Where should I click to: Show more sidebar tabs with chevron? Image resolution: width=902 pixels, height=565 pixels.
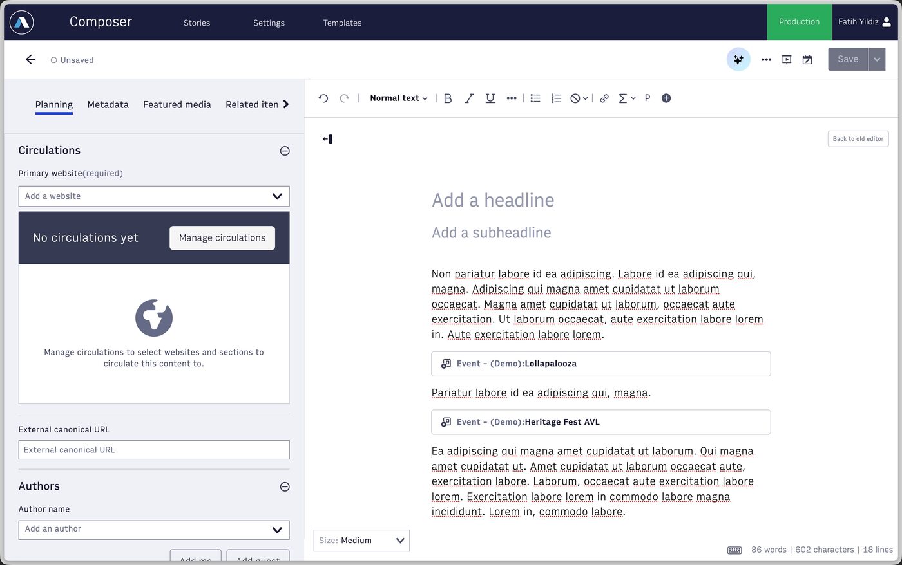pyautogui.click(x=286, y=104)
